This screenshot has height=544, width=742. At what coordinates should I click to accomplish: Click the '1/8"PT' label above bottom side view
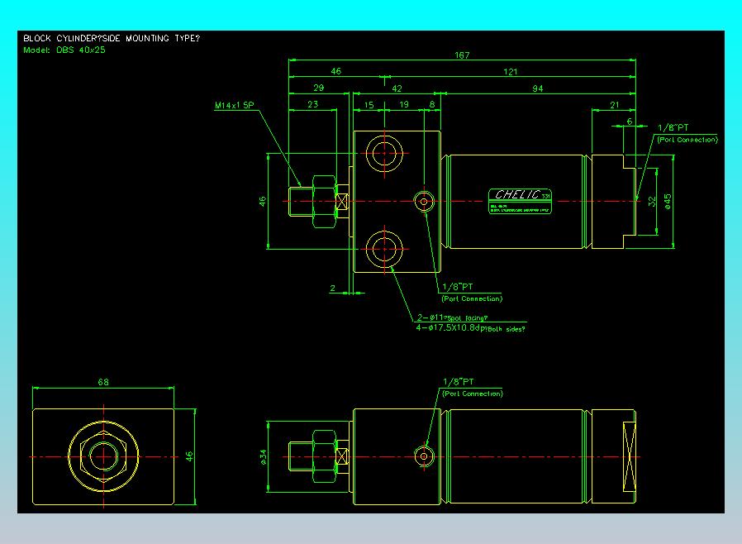tap(458, 382)
